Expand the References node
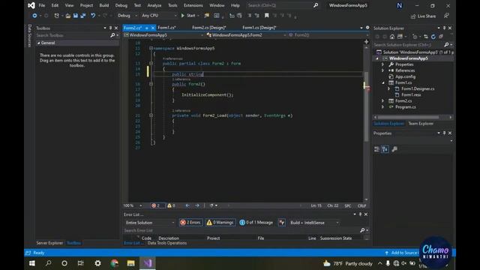 point(383,70)
